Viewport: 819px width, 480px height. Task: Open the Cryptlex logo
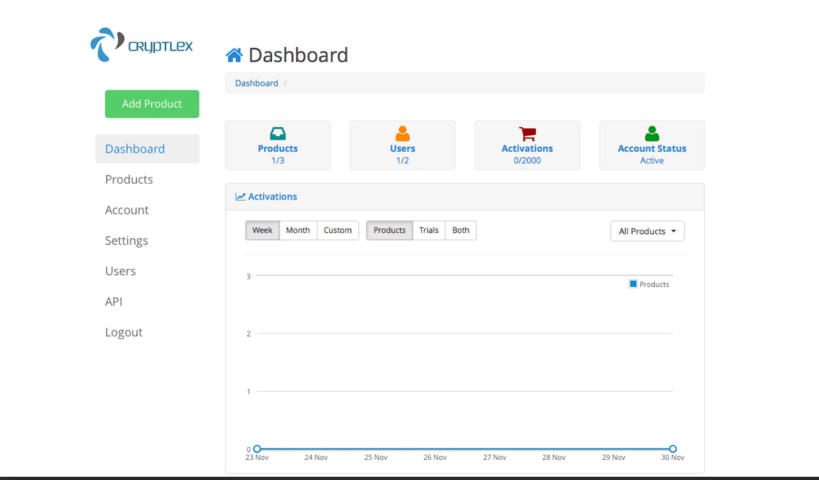tap(142, 44)
